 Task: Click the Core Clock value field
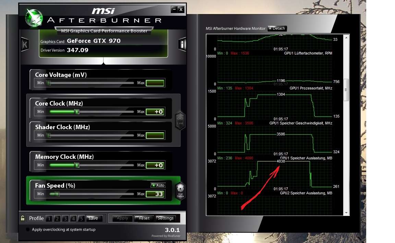(x=155, y=112)
